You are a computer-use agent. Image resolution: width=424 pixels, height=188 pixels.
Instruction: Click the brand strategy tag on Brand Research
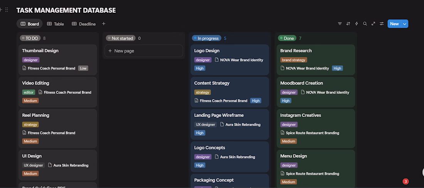point(294,60)
